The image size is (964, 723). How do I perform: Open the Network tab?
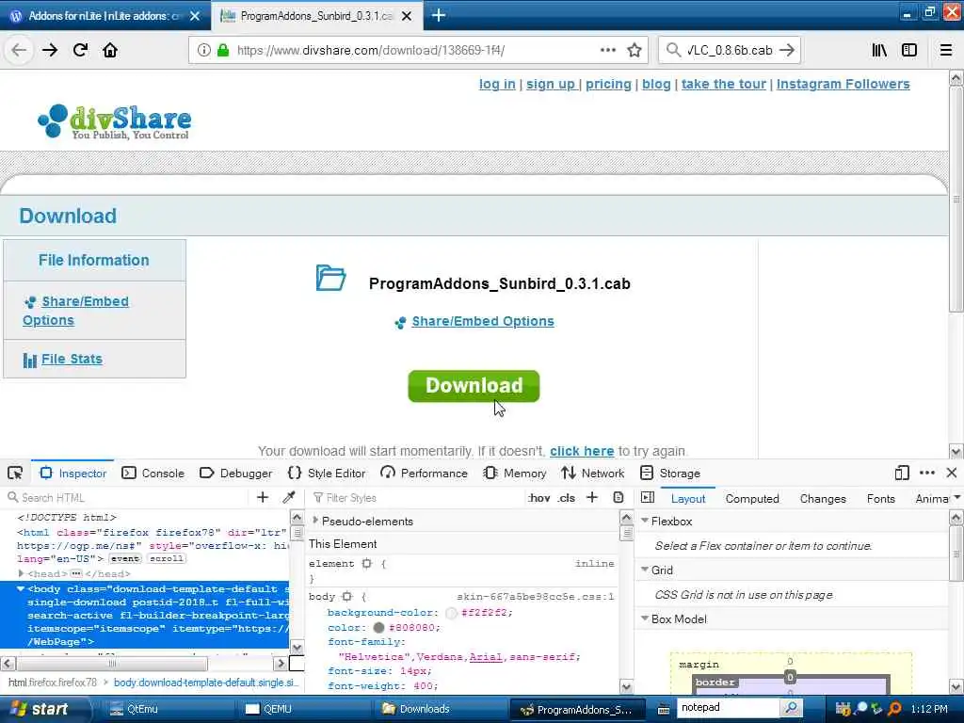[x=593, y=473]
